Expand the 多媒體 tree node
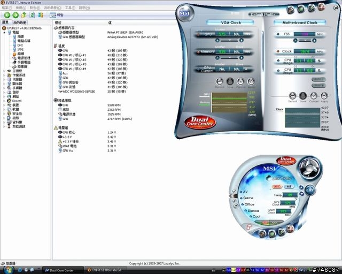Image resolution: width=342 pixels, height=274 pixels. tap(4, 88)
